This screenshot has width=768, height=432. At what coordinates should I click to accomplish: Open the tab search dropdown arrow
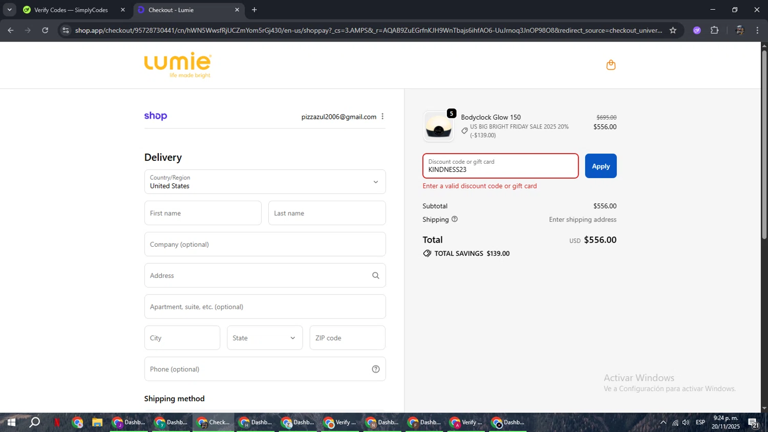(x=9, y=10)
